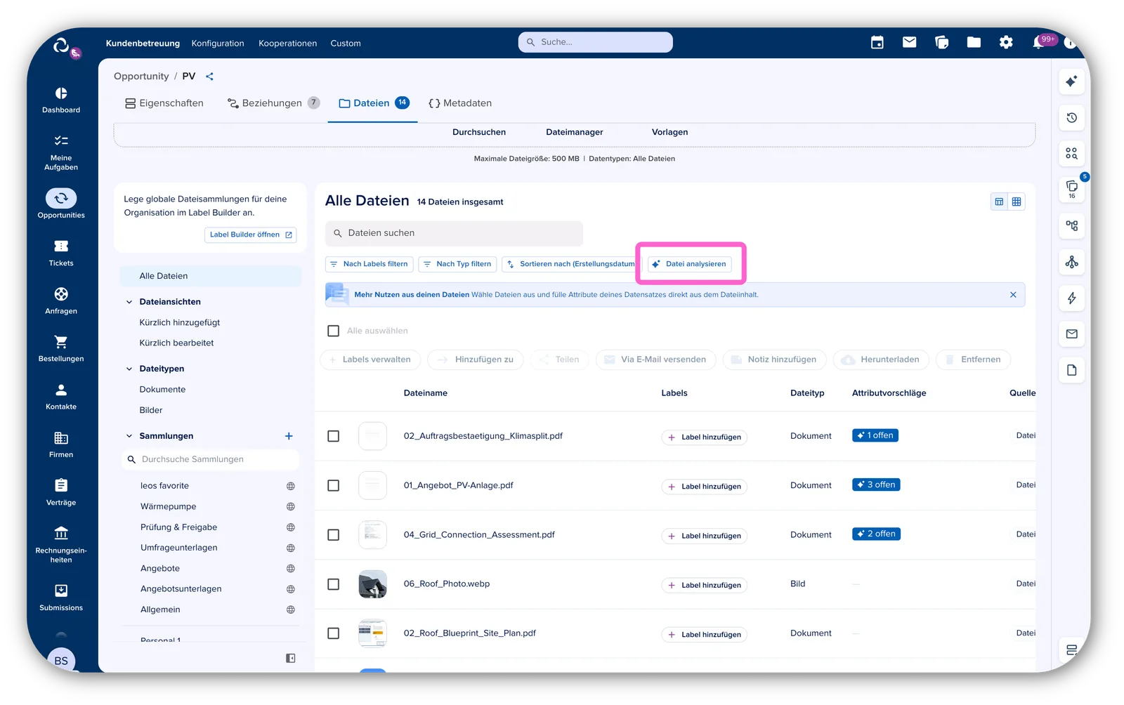Open Opportunity breadcrumb link
The height and width of the screenshot is (705, 1124).
click(141, 77)
